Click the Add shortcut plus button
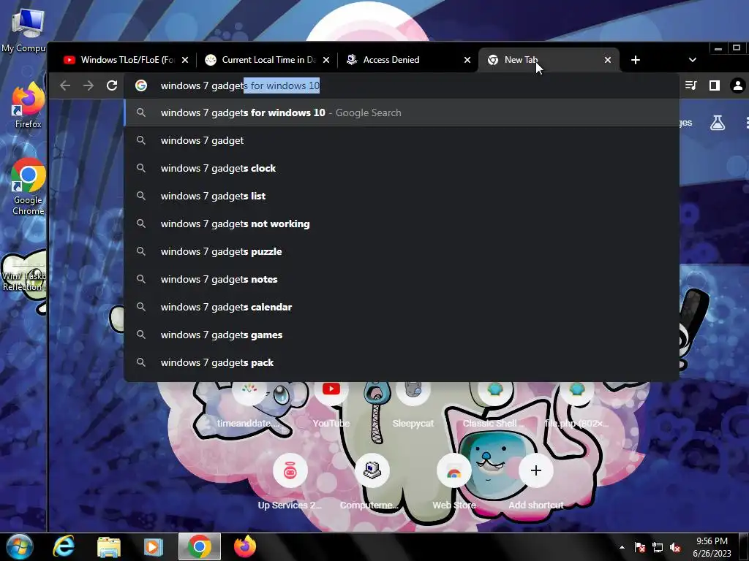 (x=536, y=470)
